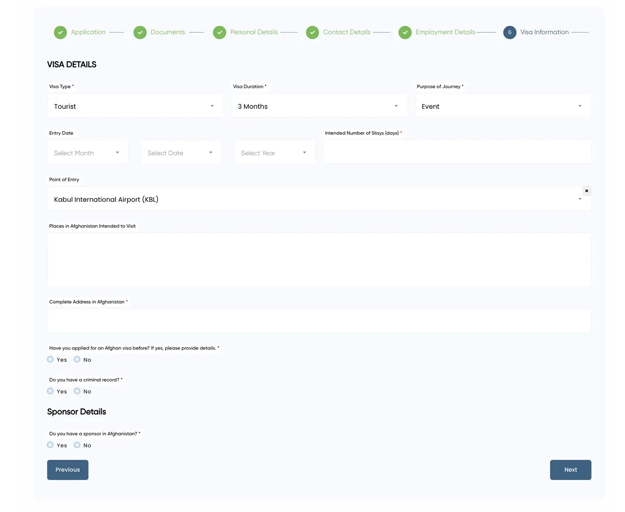
Task: Go to the Documents step
Action: tap(168, 32)
